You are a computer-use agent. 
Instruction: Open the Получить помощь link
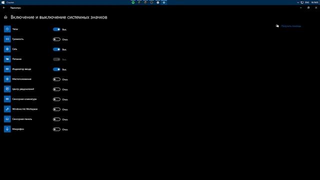coord(291,26)
